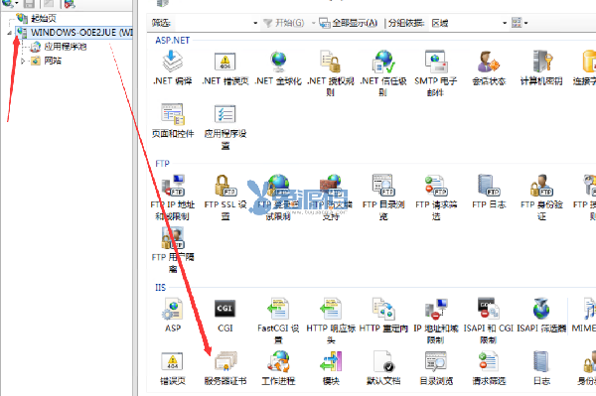This screenshot has height=396, width=596.
Task: Open the SMTP 电子邮件 icon
Action: point(436,73)
